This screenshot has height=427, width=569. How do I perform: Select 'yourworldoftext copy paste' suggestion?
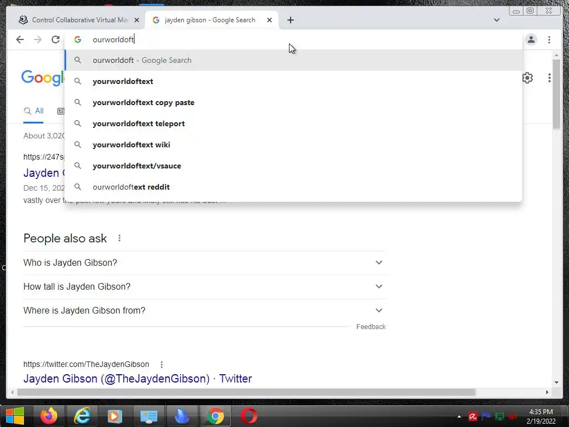293,102
